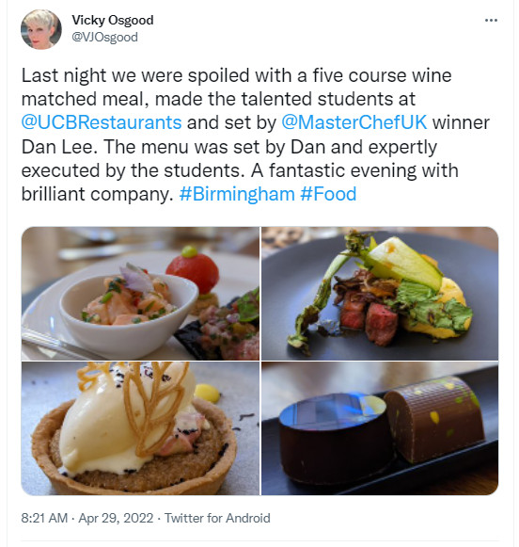The height and width of the screenshot is (547, 519).
Task: Click the @VJOsgood handle
Action: click(x=105, y=37)
